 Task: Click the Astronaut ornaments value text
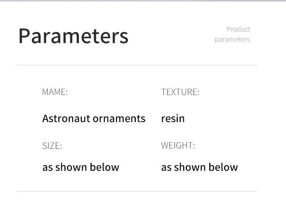(94, 118)
